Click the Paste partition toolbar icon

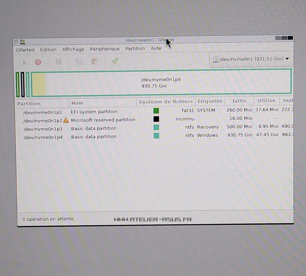click(95, 61)
